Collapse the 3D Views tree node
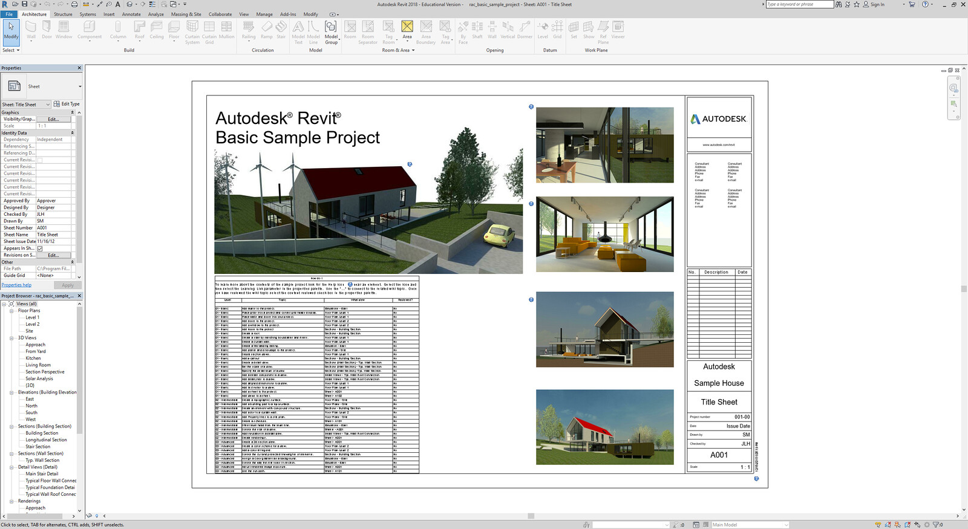The image size is (968, 529). pos(11,338)
